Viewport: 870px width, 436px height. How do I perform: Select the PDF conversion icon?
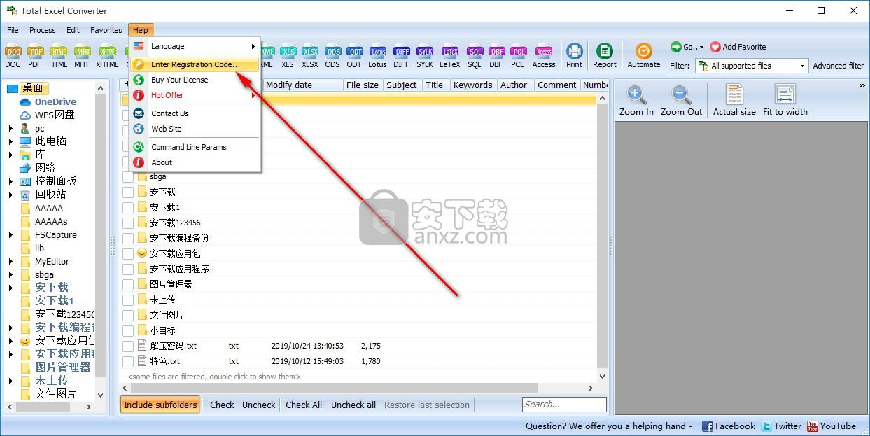tap(35, 56)
